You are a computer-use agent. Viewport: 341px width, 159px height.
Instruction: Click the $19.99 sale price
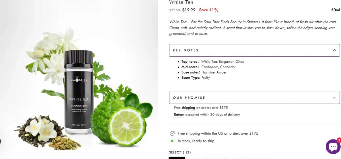(189, 10)
